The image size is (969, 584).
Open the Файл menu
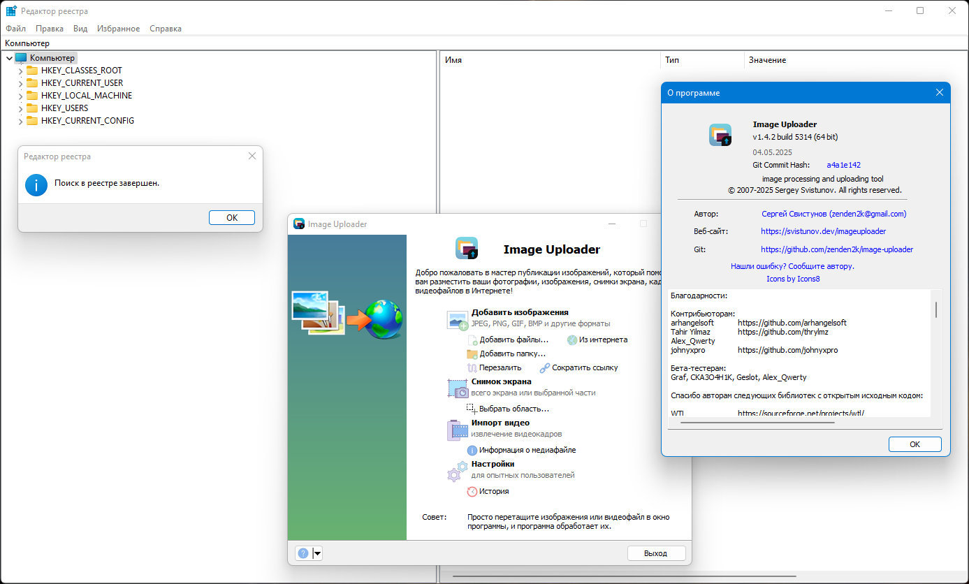15,29
